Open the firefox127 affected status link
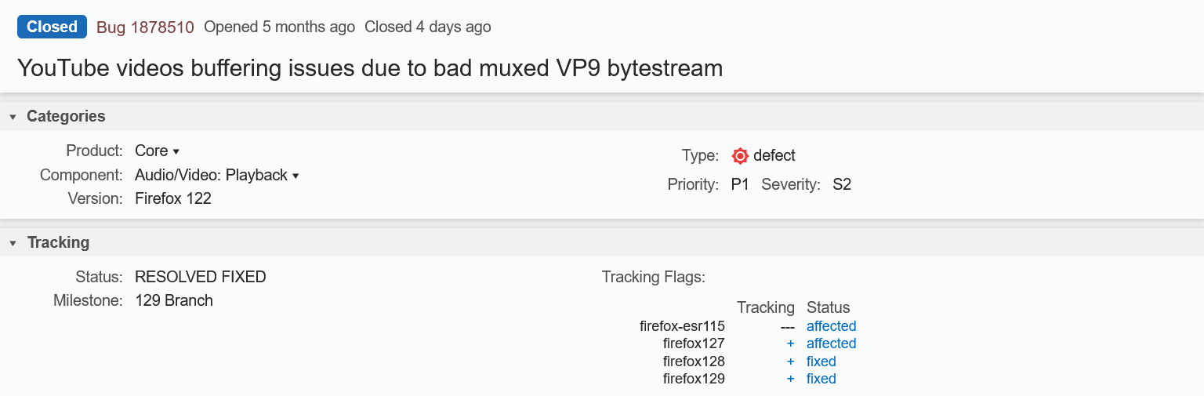Image resolution: width=1204 pixels, height=396 pixels. click(831, 343)
